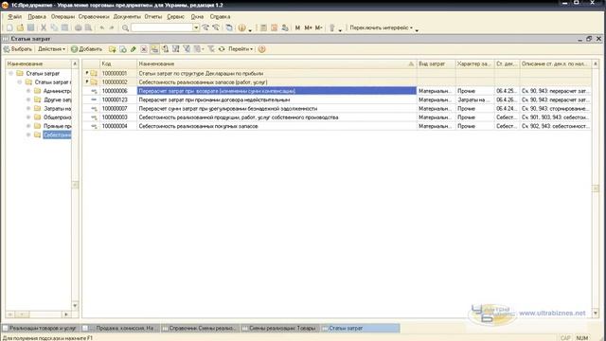Screen dimensions: 606x341
Task: Collapse the root Статьи затрат tree node
Action: pyautogui.click(x=10, y=73)
